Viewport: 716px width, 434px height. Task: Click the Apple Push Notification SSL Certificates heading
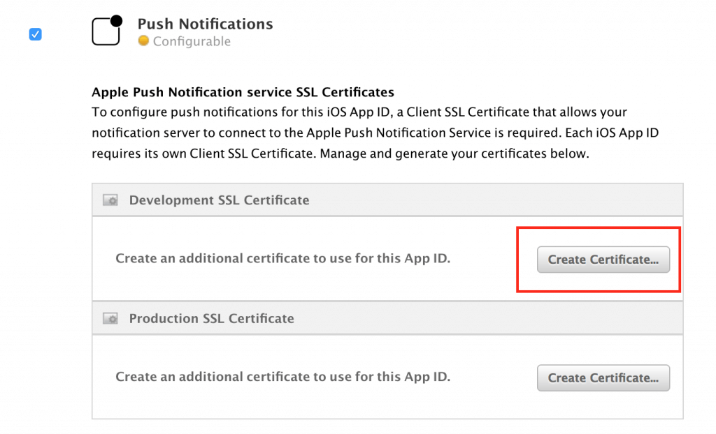pyautogui.click(x=243, y=91)
